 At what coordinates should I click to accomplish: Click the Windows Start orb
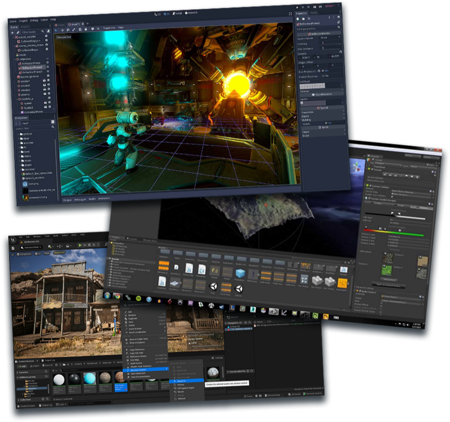107,295
